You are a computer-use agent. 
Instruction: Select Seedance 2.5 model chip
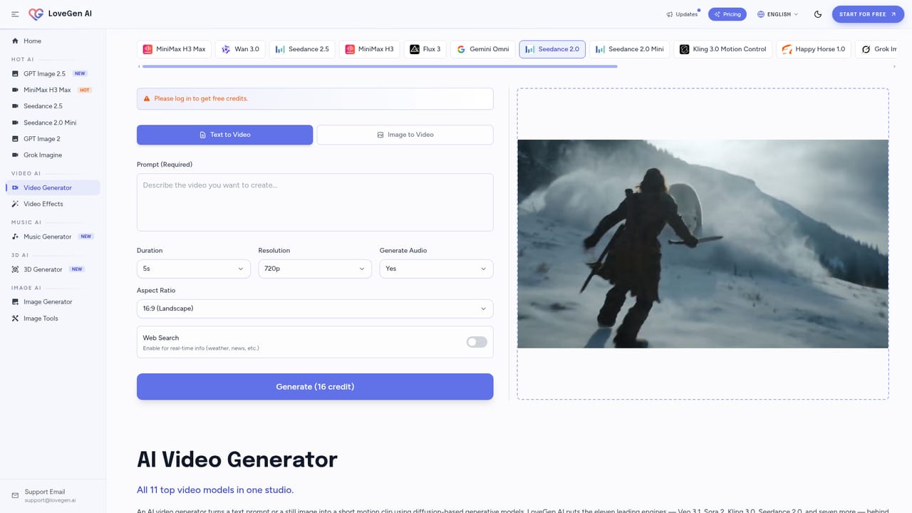click(302, 49)
